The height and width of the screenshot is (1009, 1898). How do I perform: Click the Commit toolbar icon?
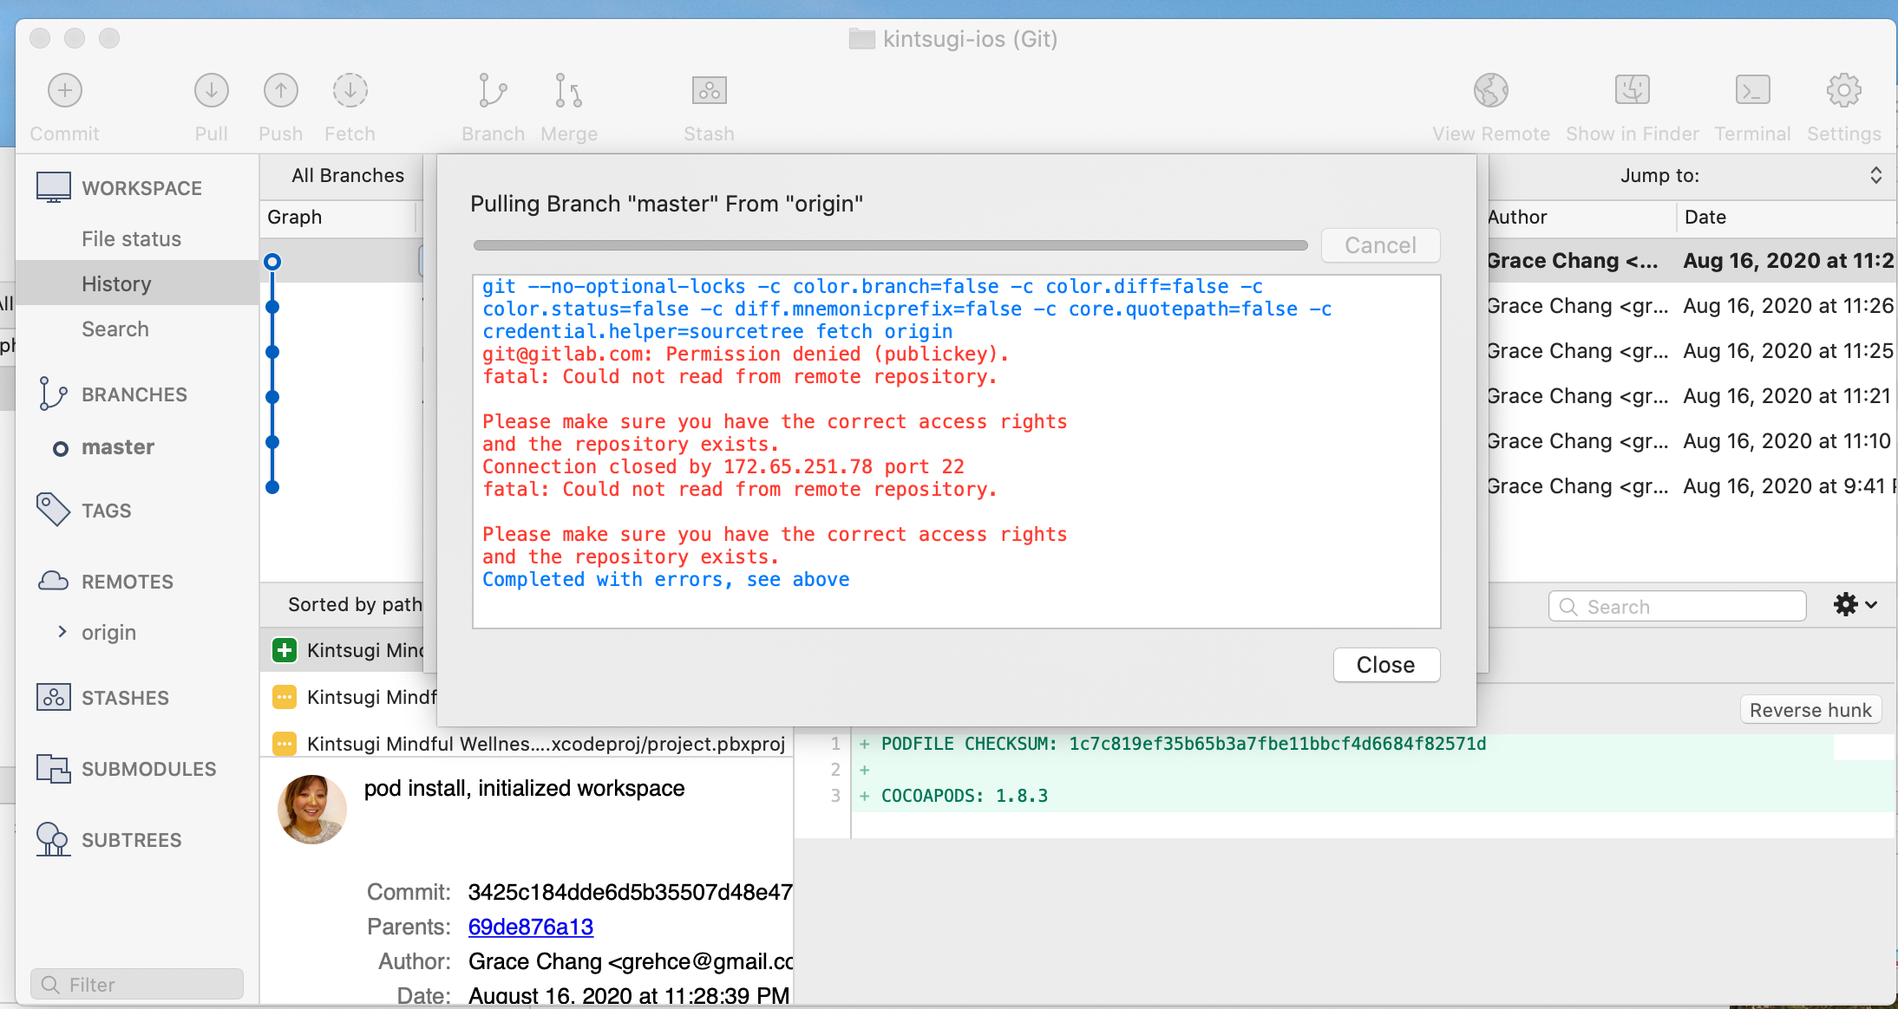click(65, 91)
